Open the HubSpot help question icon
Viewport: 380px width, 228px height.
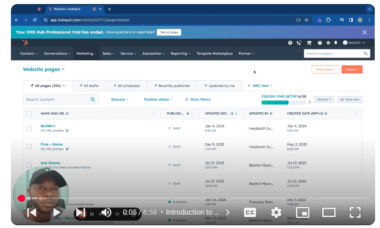320,42
